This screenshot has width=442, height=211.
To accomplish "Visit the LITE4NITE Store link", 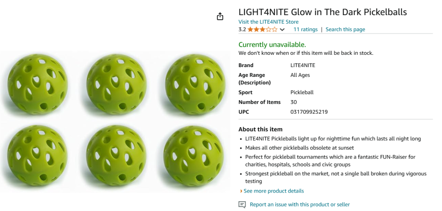I will 268,22.
